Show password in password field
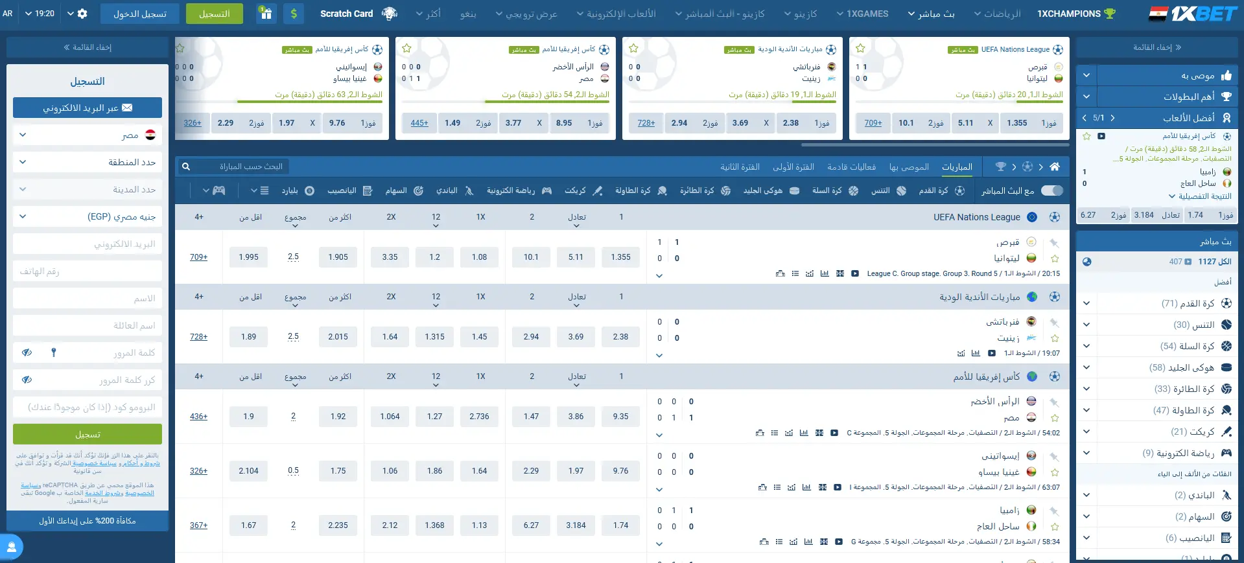 [x=27, y=352]
